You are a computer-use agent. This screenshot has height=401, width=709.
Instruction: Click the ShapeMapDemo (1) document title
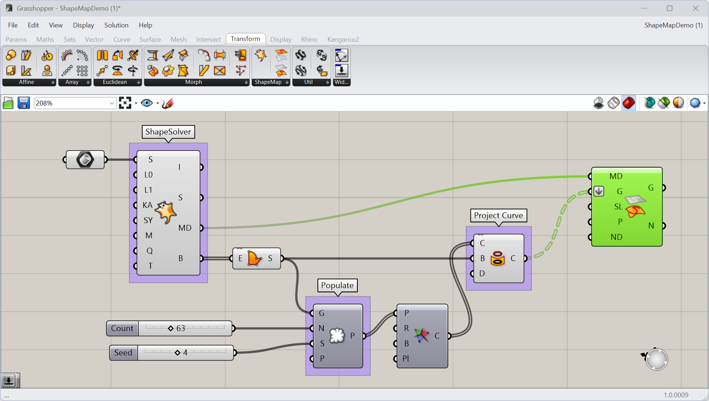[x=673, y=25]
